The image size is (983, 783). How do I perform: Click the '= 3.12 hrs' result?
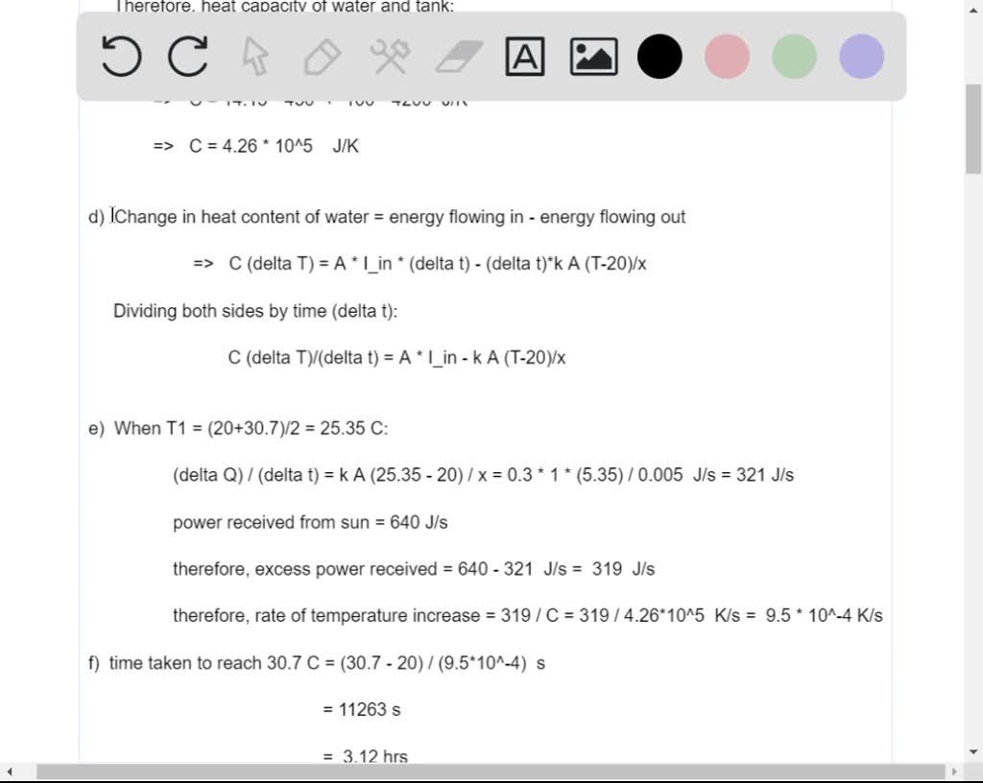point(366,756)
